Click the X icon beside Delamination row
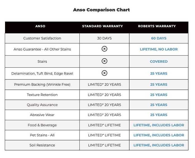 click(104, 73)
